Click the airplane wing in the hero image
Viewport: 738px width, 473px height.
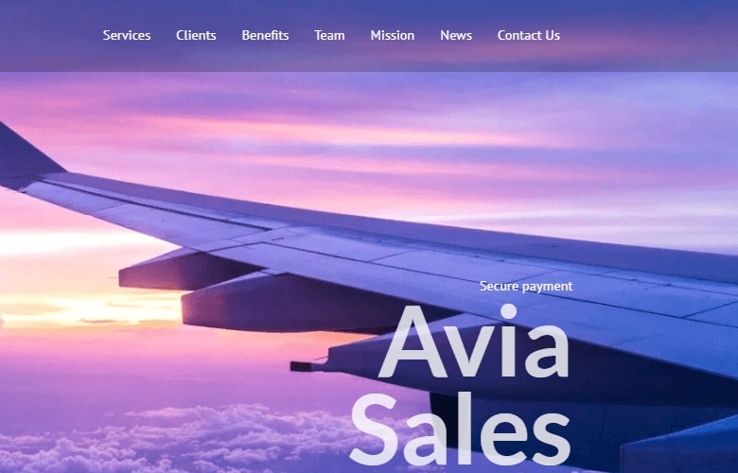click(x=377, y=245)
